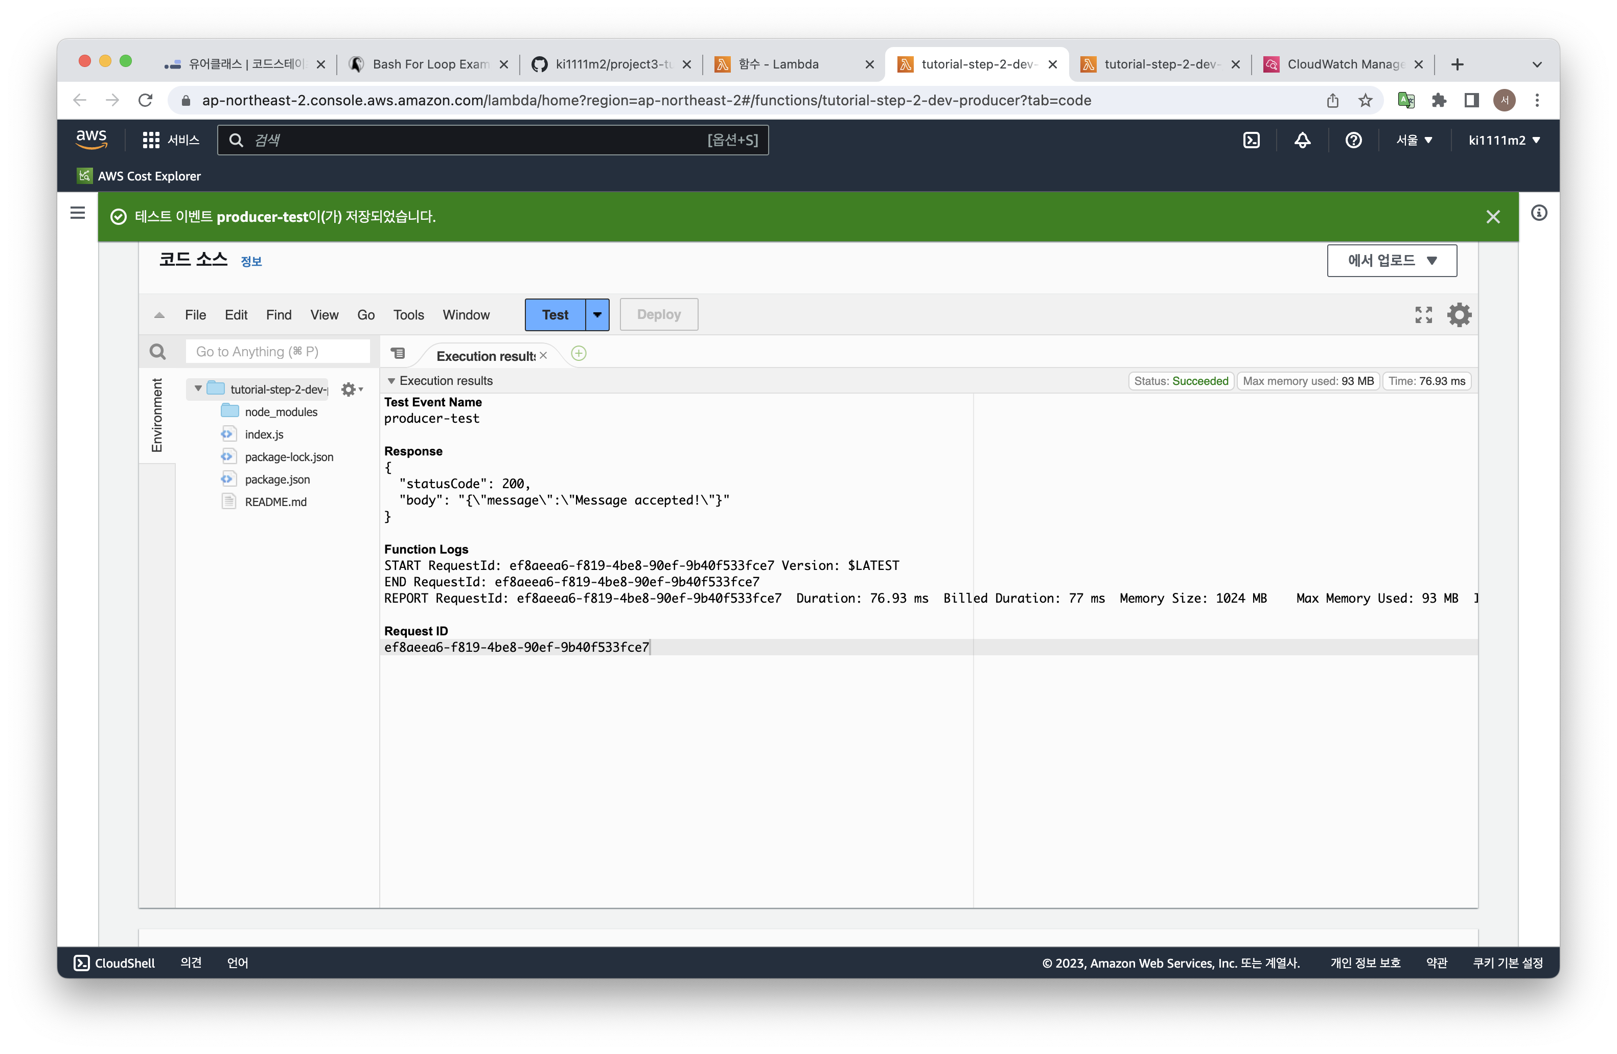
Task: Toggle the Environment side panel
Action: (x=157, y=415)
